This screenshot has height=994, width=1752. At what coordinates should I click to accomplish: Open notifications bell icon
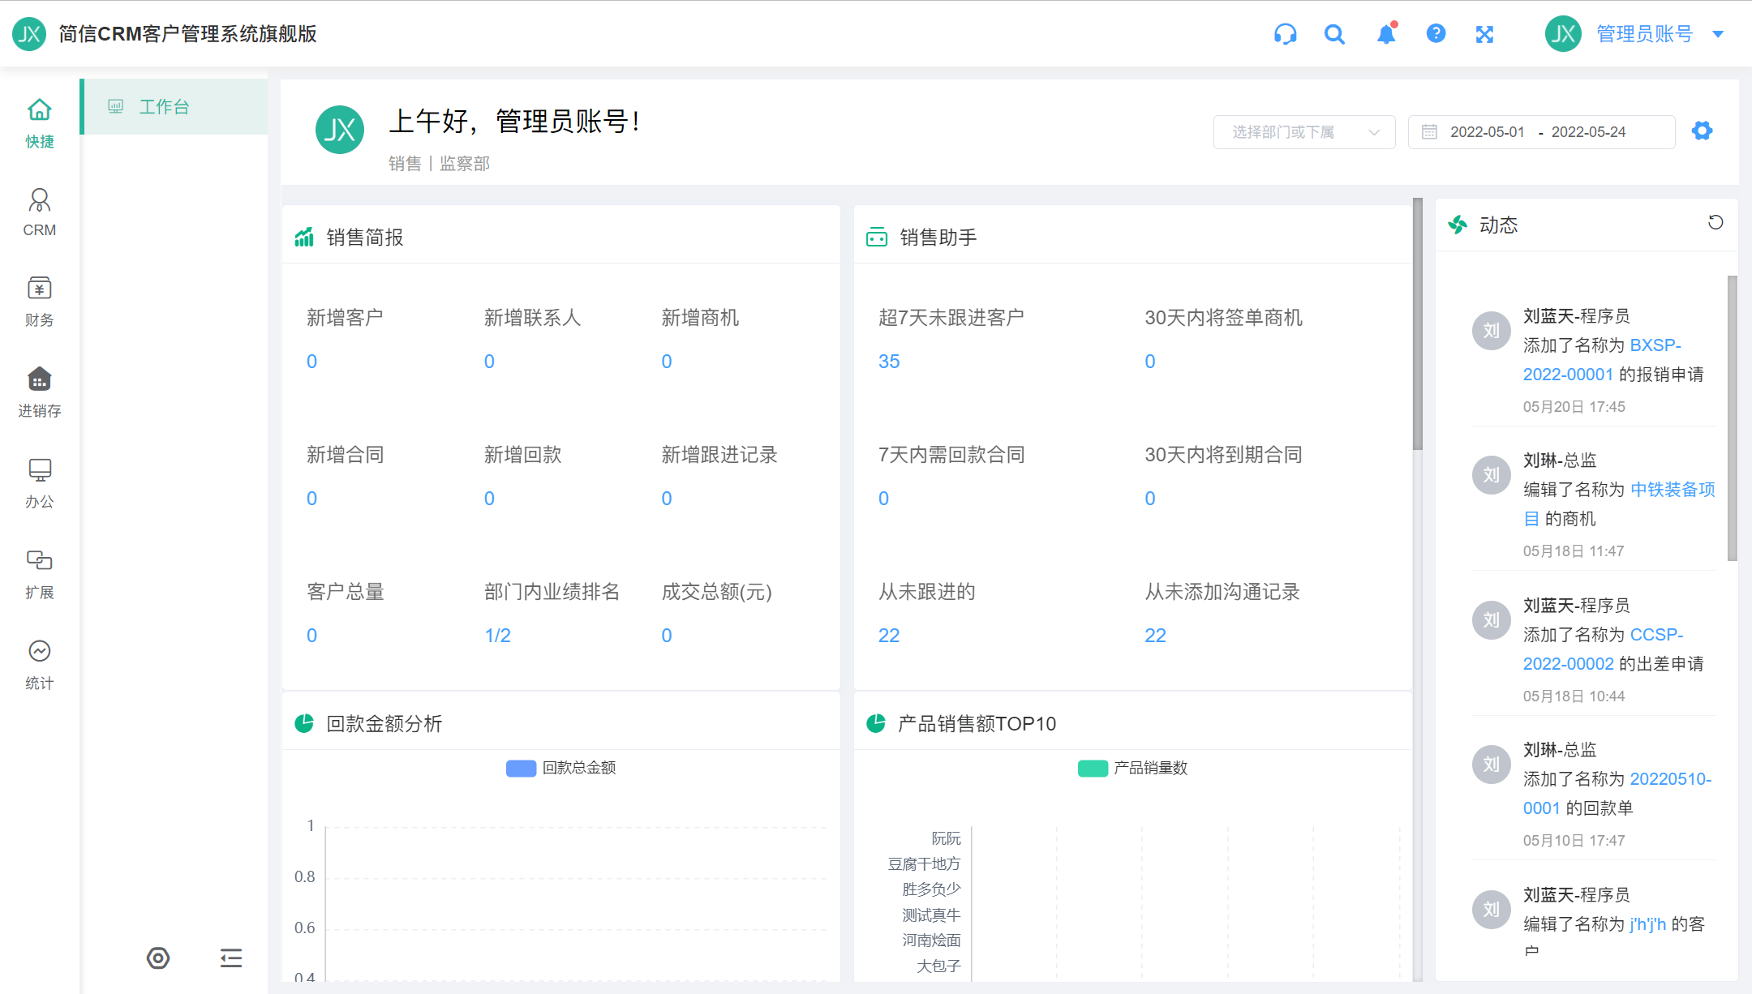pos(1386,34)
